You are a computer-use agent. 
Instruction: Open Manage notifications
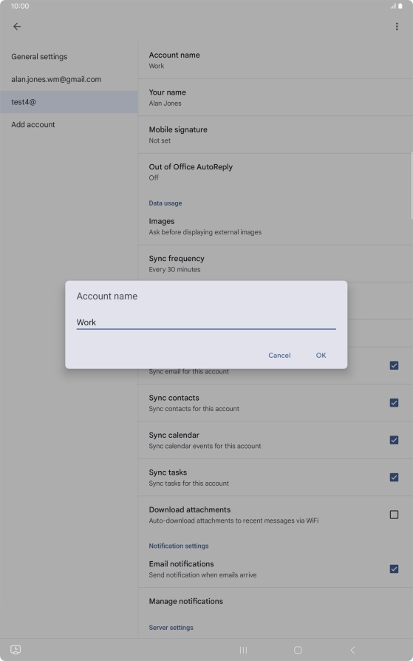tap(275, 601)
